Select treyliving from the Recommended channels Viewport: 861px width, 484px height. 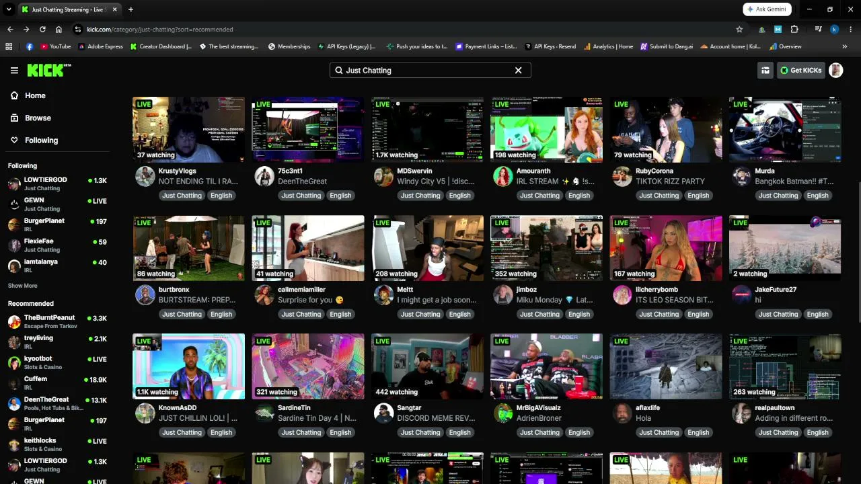pyautogui.click(x=57, y=342)
